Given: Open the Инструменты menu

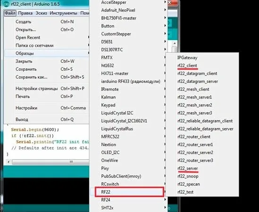Looking at the screenshot, I should [x=63, y=13].
